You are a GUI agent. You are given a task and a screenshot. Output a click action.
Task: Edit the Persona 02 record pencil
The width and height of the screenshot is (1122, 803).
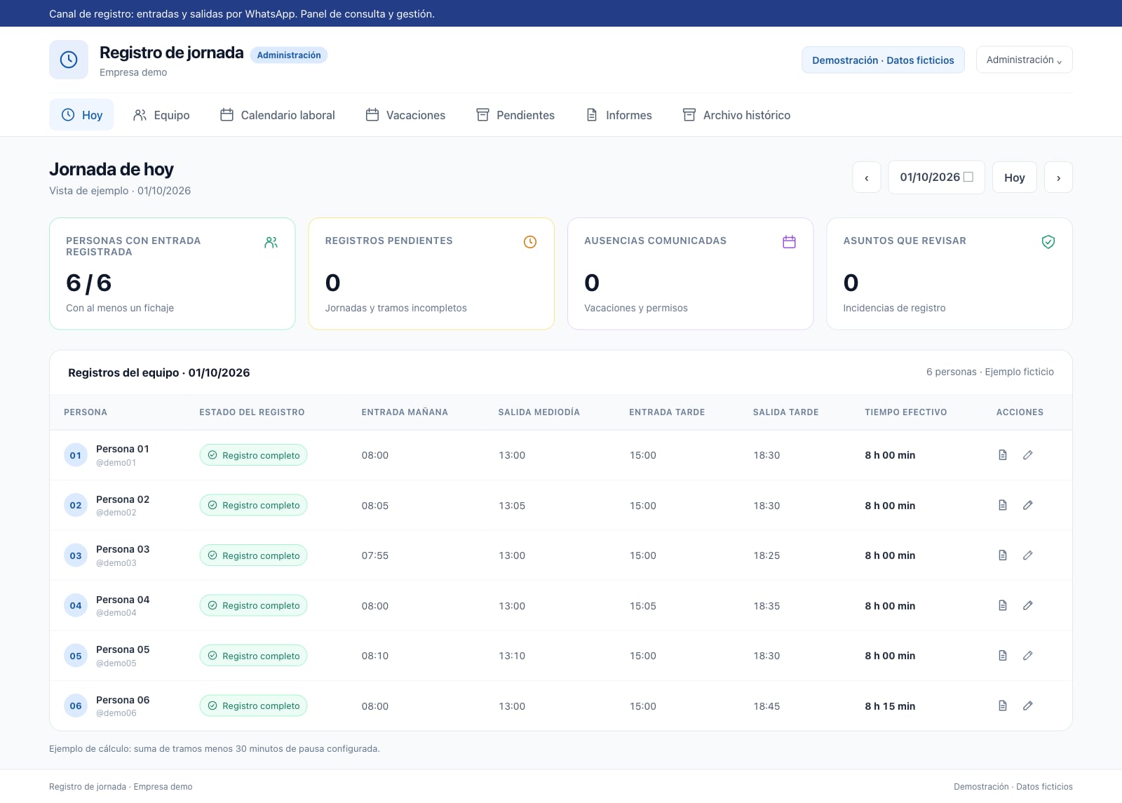pos(1028,505)
